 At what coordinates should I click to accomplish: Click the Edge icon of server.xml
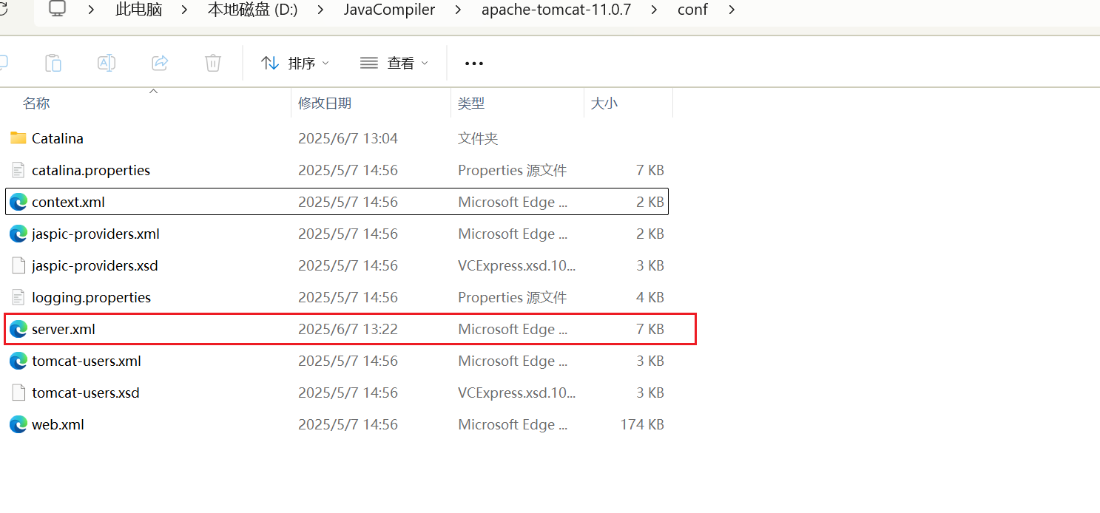tap(18, 329)
